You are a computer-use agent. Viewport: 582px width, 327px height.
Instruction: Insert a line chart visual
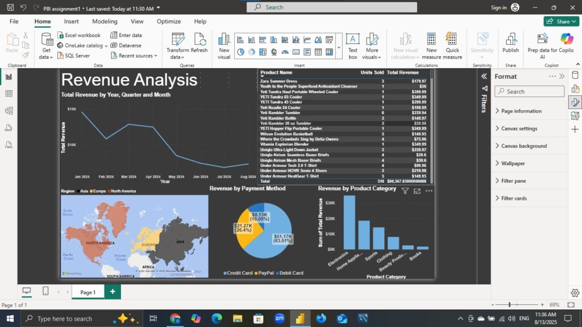point(307,40)
